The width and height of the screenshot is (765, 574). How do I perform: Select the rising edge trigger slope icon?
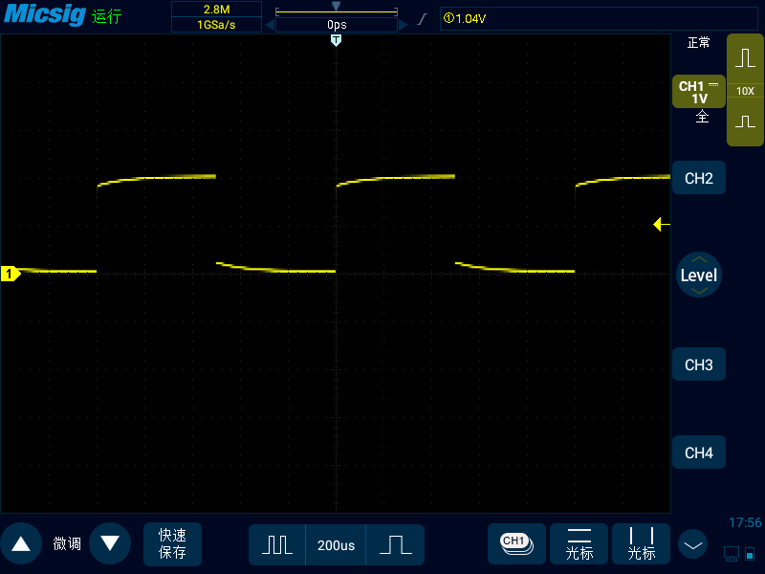[421, 16]
